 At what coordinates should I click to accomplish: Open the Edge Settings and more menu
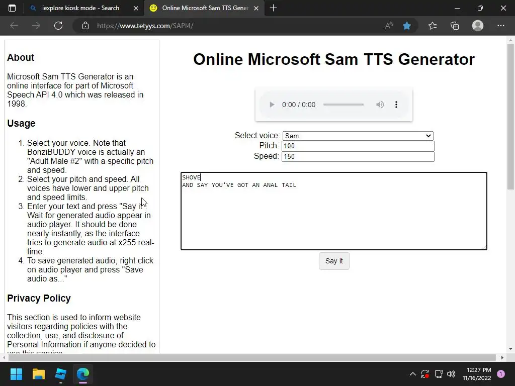coord(501,26)
